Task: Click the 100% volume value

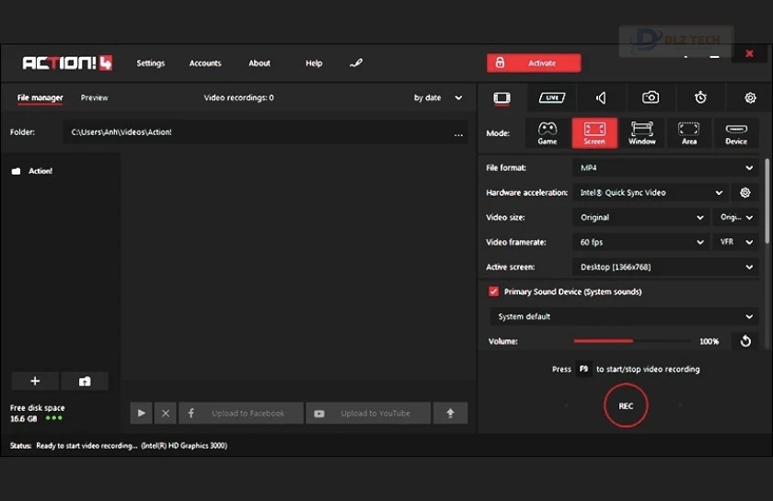Action: click(709, 341)
